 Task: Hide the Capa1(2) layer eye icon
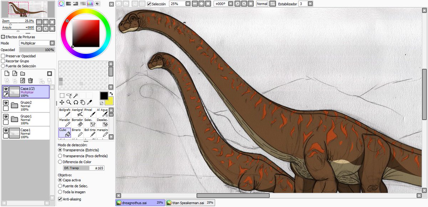point(6,89)
